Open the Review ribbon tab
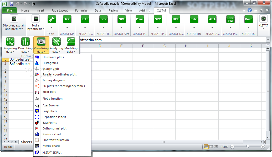The width and height of the screenshot is (272, 157). [x=113, y=10]
